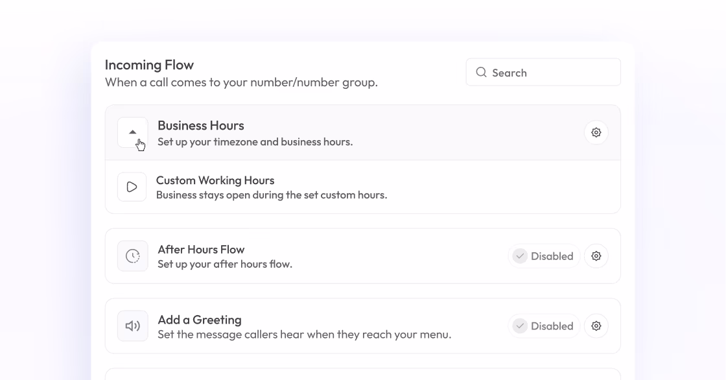Click the magnifier icon in Search
Image resolution: width=726 pixels, height=380 pixels.
pos(481,72)
